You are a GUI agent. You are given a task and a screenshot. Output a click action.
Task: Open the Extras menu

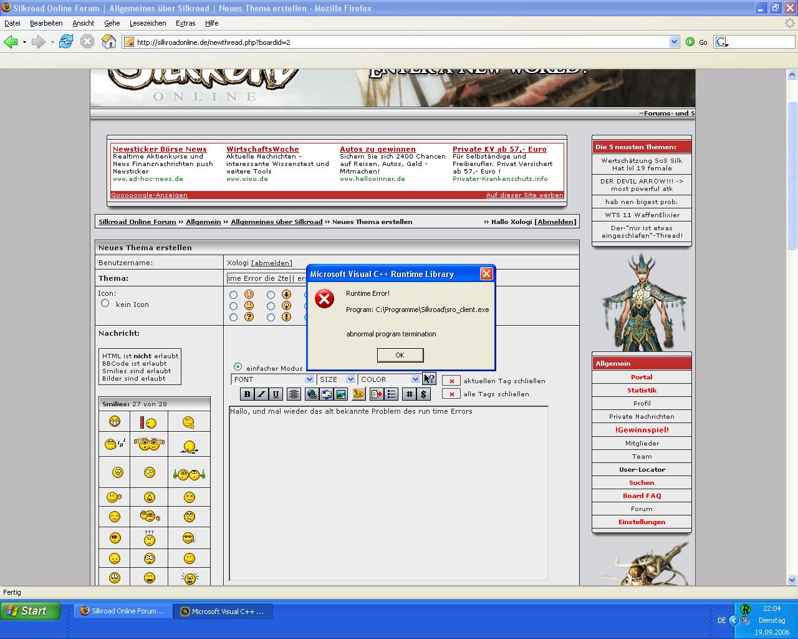pyautogui.click(x=185, y=23)
